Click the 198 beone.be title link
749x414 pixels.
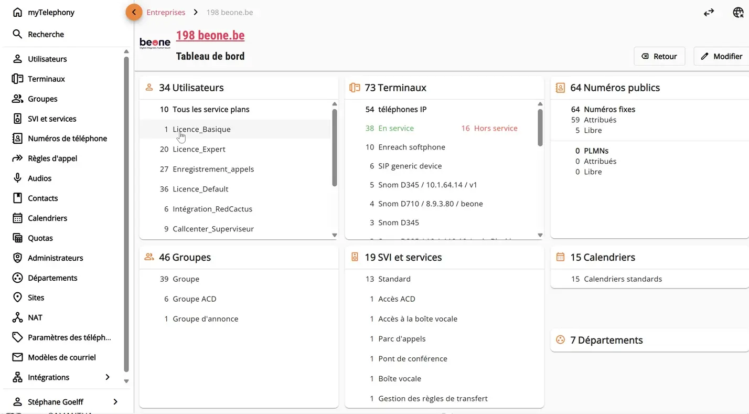(210, 35)
